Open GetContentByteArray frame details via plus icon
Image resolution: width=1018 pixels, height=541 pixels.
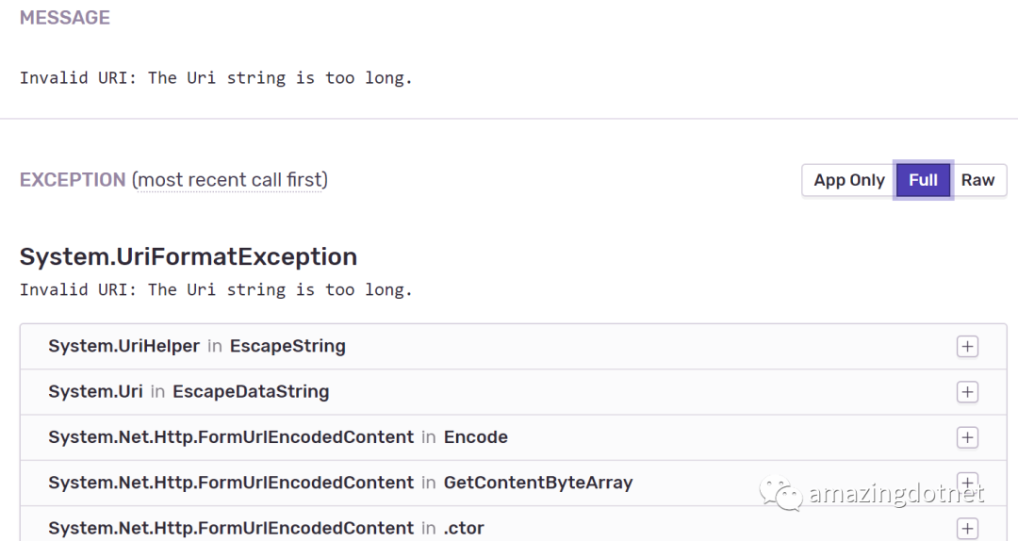967,482
